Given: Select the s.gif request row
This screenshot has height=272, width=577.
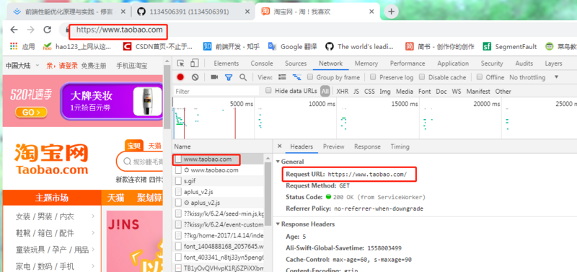Looking at the screenshot, I should 219,180.
